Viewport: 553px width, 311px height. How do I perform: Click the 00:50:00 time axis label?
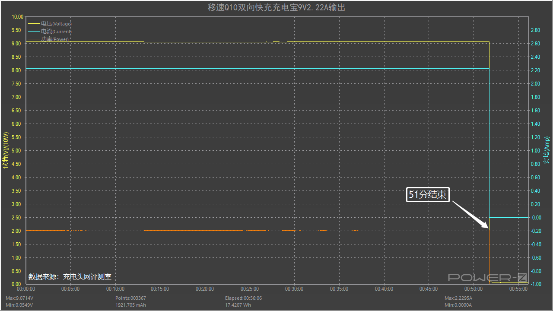(474, 289)
